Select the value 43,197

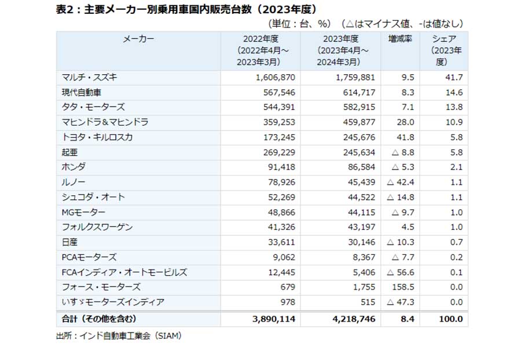tap(361, 227)
